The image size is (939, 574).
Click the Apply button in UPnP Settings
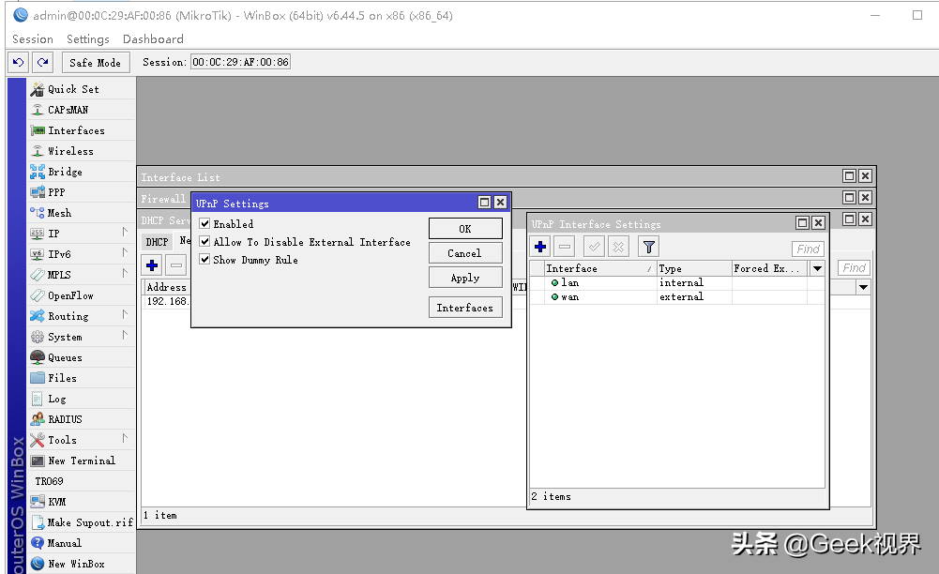tap(465, 278)
